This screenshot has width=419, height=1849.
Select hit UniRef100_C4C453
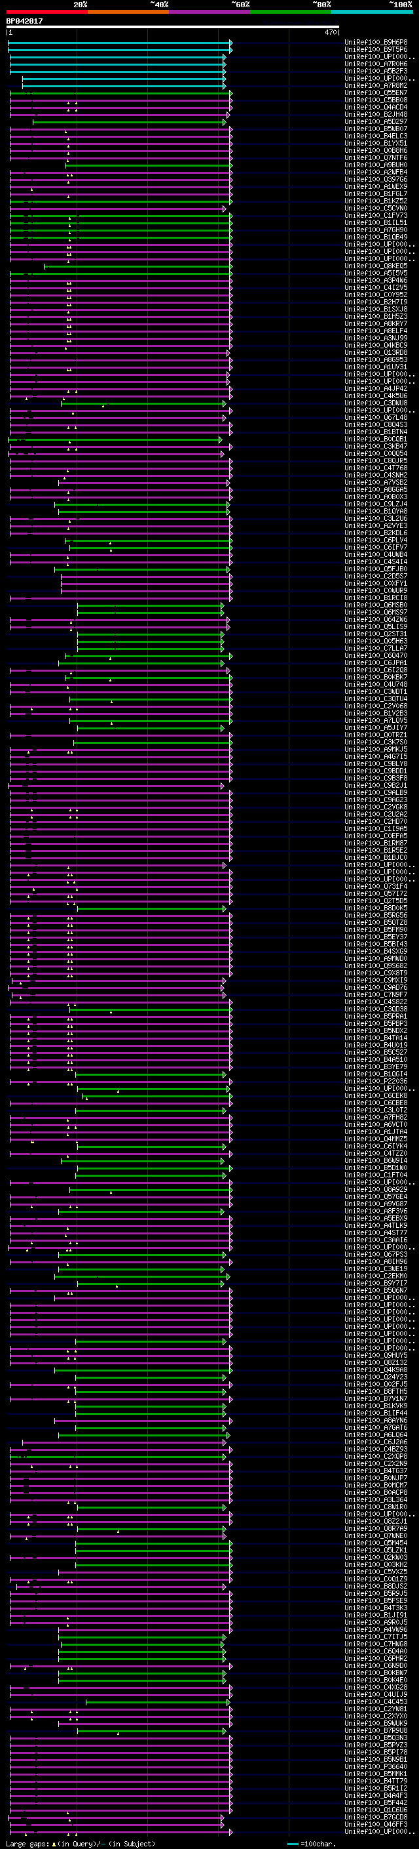click(376, 1701)
